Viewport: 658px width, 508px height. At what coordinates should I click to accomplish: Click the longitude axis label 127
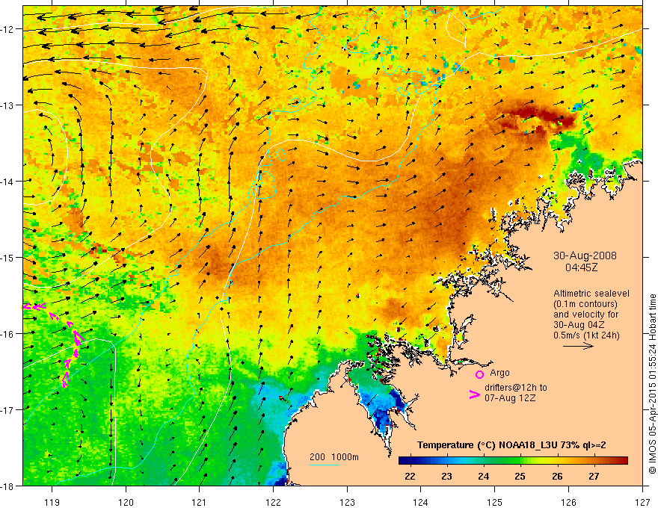pyautogui.click(x=642, y=502)
